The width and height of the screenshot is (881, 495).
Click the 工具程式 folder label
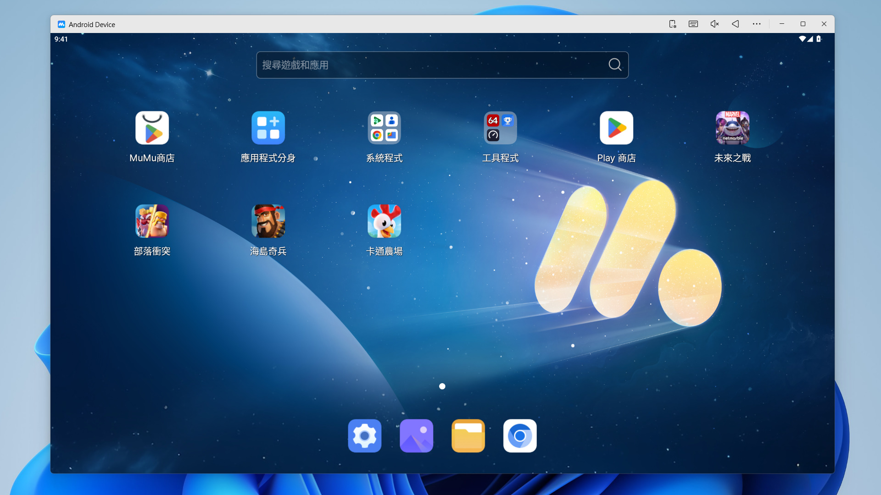pos(500,158)
